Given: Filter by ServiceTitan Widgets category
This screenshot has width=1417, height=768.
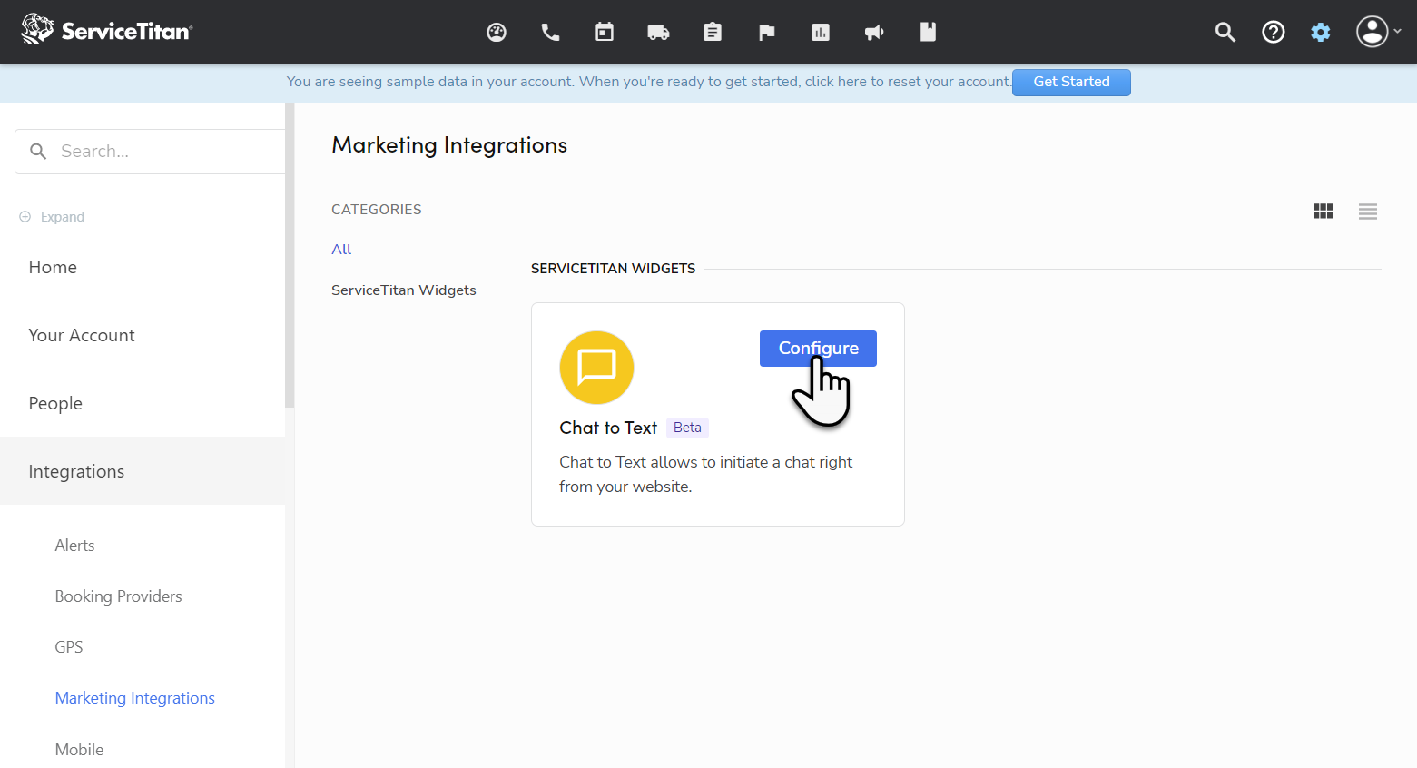Looking at the screenshot, I should point(404,290).
